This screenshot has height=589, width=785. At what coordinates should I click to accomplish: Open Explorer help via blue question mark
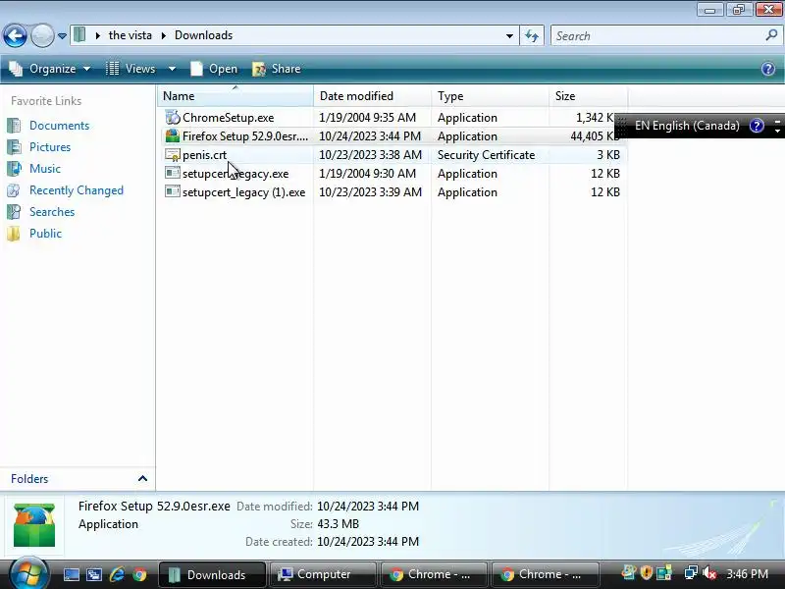[768, 69]
